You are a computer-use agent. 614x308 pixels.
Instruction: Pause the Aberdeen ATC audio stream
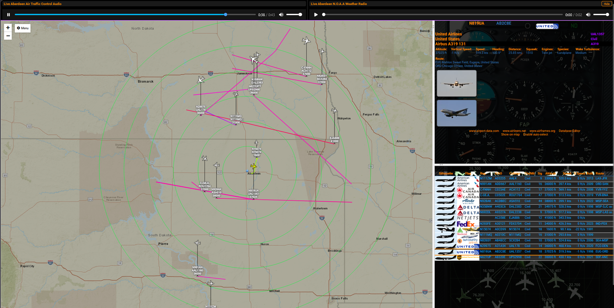[x=8, y=14]
